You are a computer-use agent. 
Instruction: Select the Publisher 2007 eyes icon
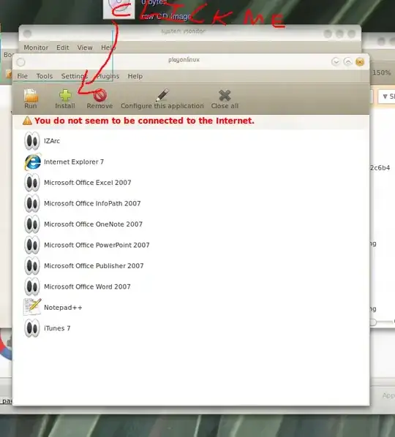point(31,266)
